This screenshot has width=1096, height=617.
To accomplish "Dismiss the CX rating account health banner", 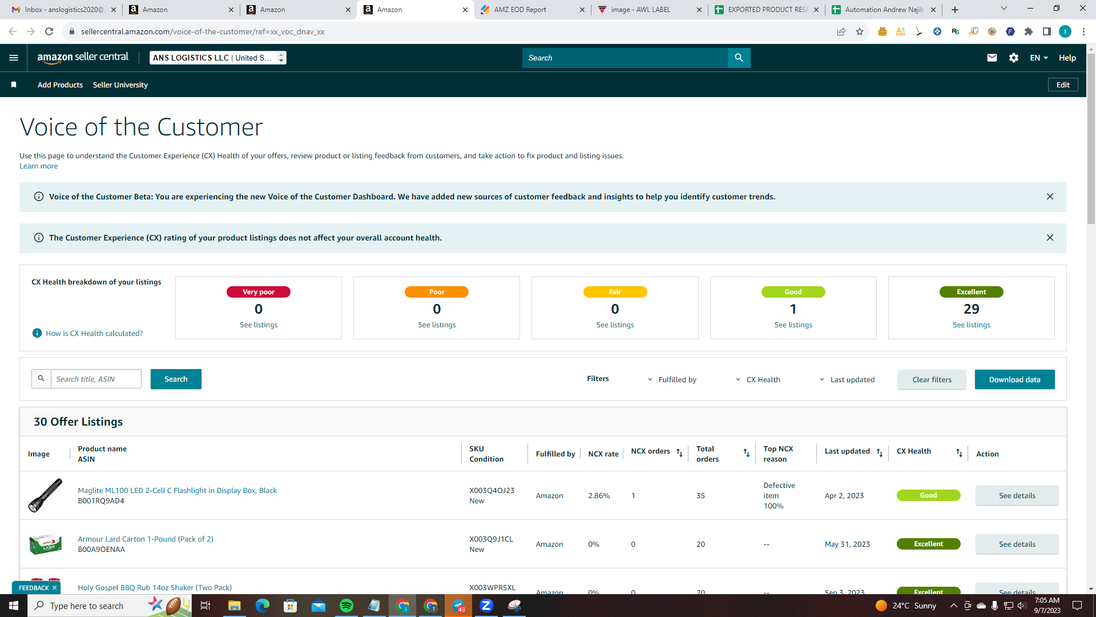I will pos(1050,238).
